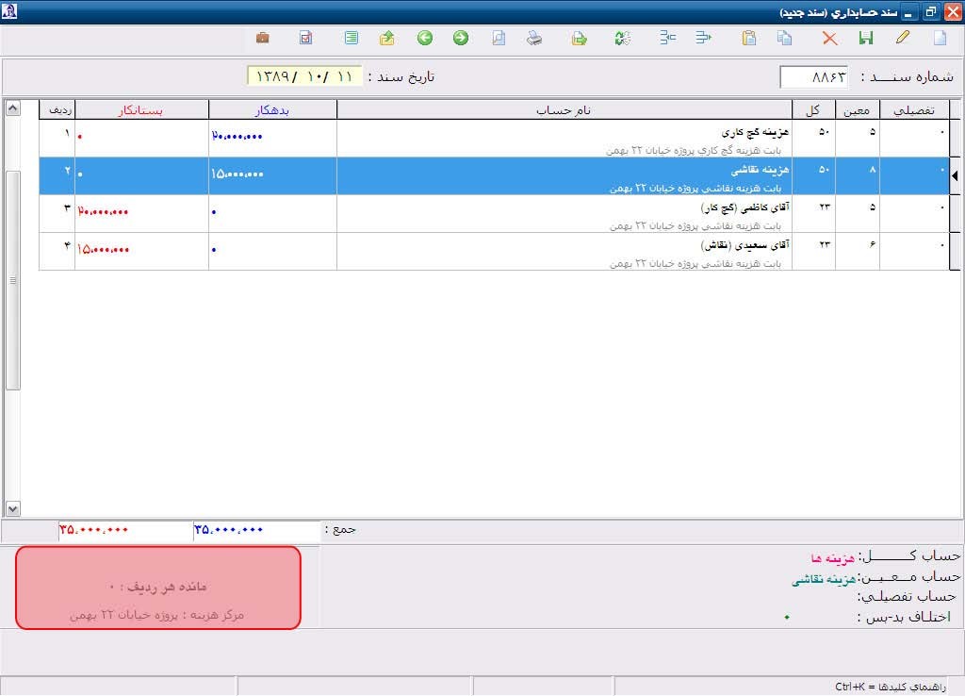Click the clipboard paste icon
Viewport: 965px width, 696px height.
click(x=749, y=39)
